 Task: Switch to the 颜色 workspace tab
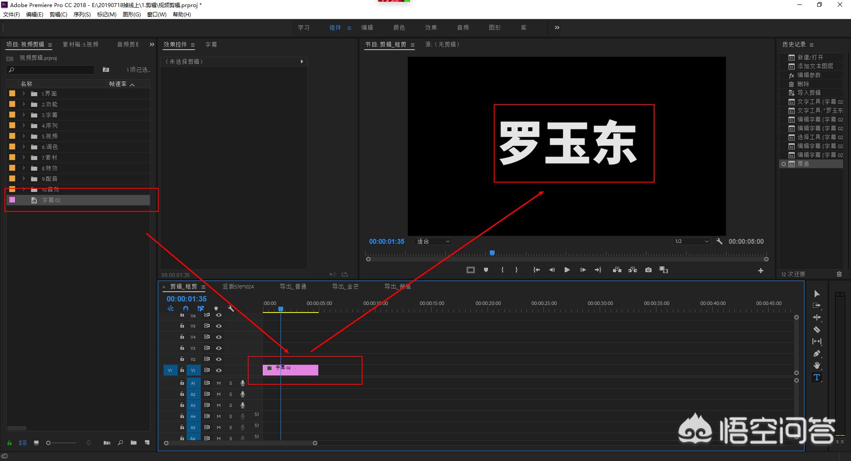[398, 27]
